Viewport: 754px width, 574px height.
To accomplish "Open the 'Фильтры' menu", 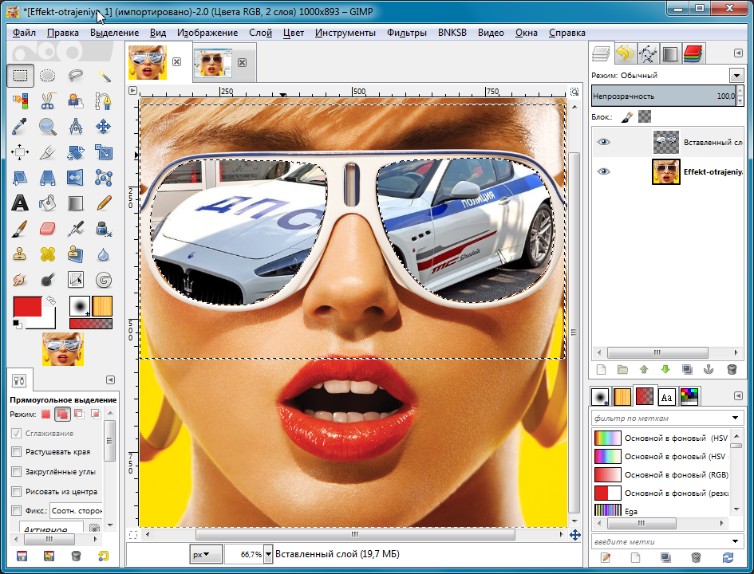I will point(407,33).
